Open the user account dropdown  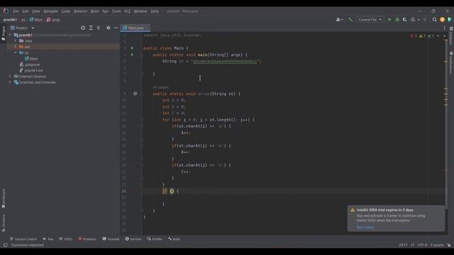pyautogui.click(x=339, y=20)
